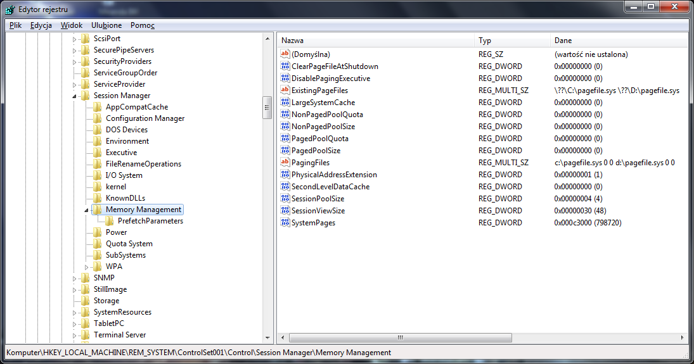
Task: Collapse the Session Manager node
Action: click(x=74, y=96)
